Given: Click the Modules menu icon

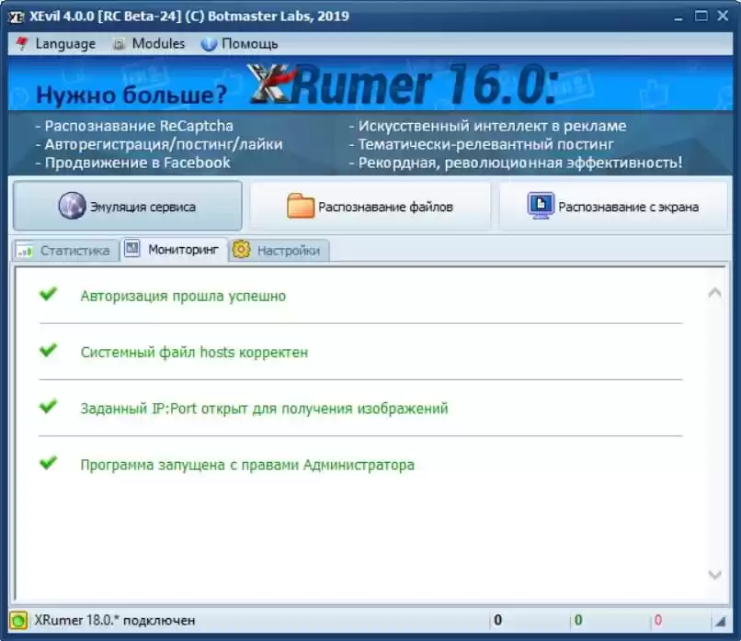Looking at the screenshot, I should coord(119,44).
